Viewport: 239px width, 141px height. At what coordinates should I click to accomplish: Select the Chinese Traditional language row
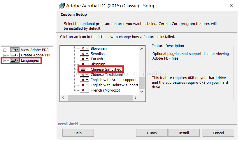click(x=107, y=74)
